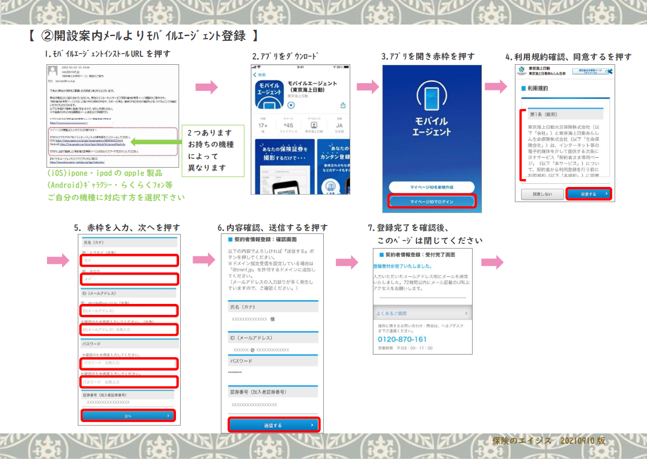Click the 氏名（カナ） label on confirmation screen
Viewport: 647px width, 459px height.
click(243, 307)
